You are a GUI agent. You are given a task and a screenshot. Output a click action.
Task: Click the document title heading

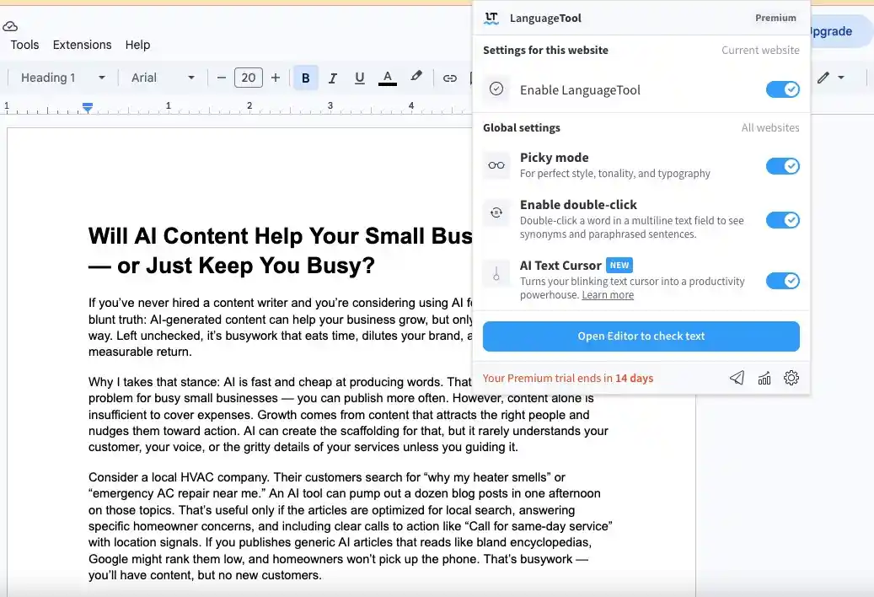click(281, 250)
